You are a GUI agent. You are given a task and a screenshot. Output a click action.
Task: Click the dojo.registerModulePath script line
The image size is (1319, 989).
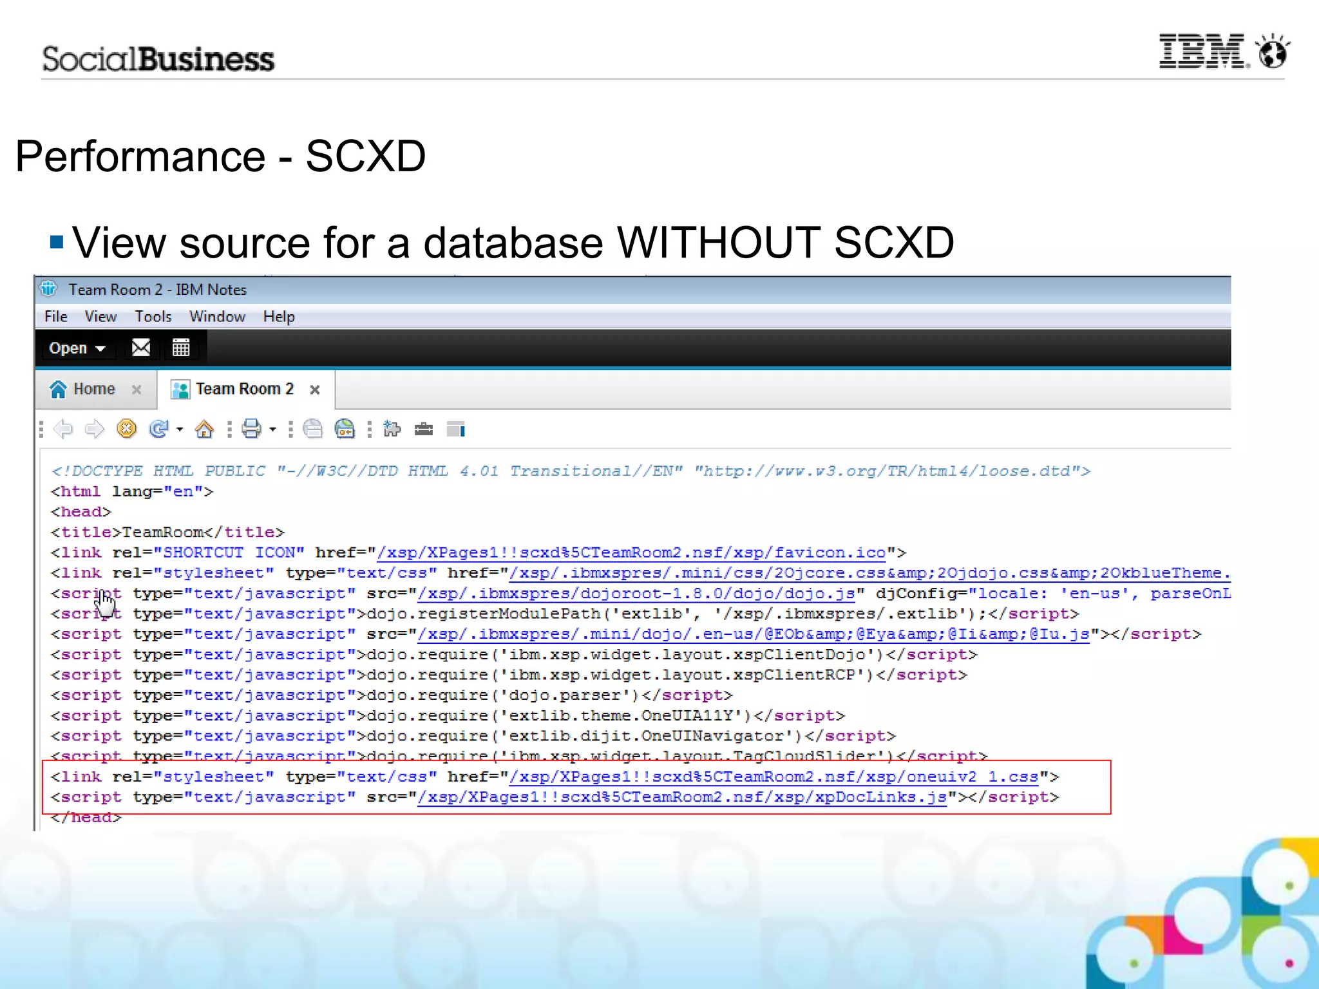(565, 614)
